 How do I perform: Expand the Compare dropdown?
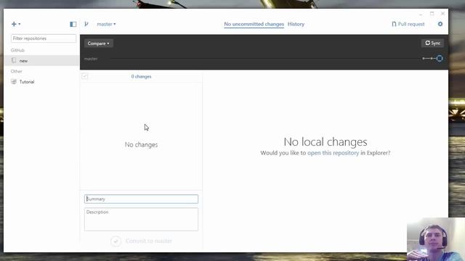tap(99, 43)
